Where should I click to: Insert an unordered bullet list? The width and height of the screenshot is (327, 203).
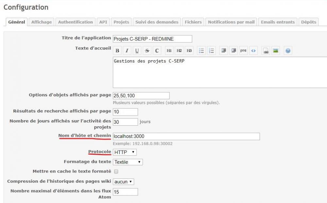click(x=201, y=51)
